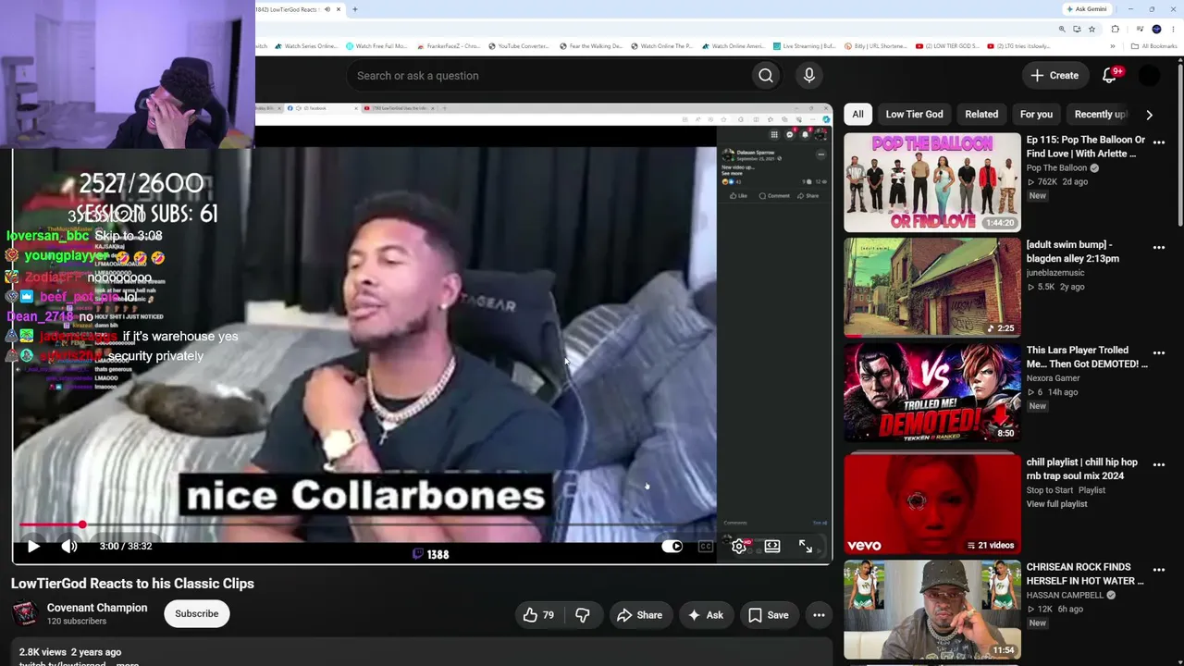Open the Covenant Champion channel avatar
This screenshot has height=666, width=1184.
[x=25, y=613]
